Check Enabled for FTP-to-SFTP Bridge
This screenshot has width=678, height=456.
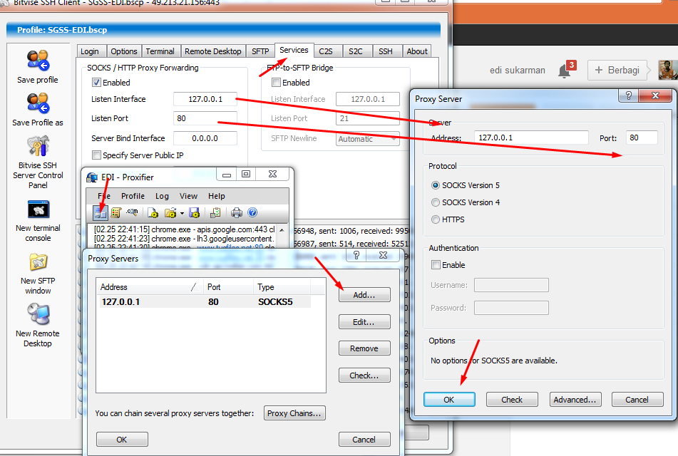click(276, 82)
